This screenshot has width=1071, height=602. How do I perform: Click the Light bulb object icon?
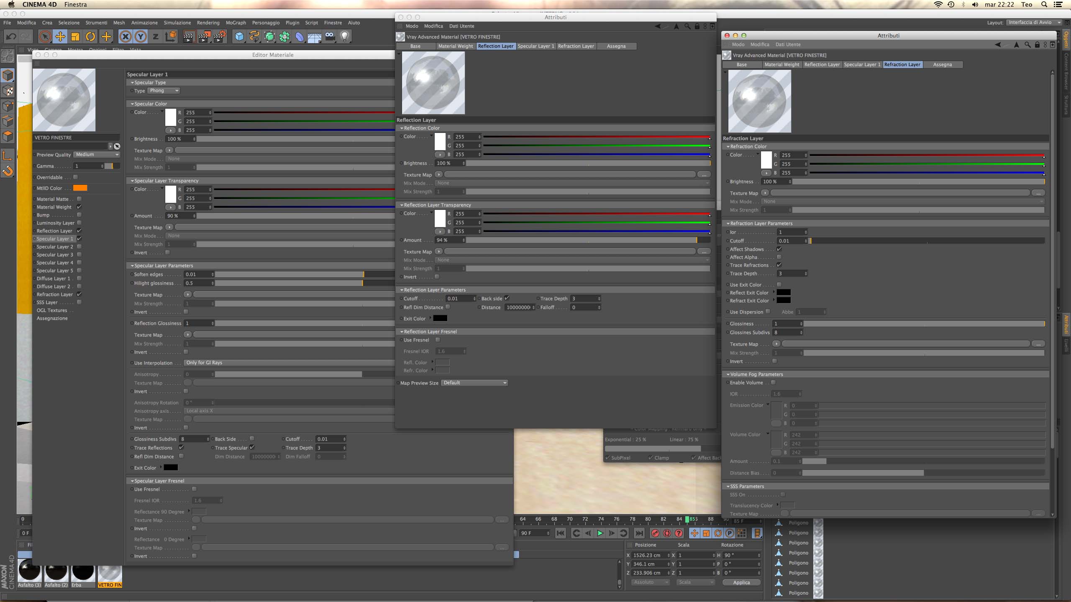click(x=345, y=37)
